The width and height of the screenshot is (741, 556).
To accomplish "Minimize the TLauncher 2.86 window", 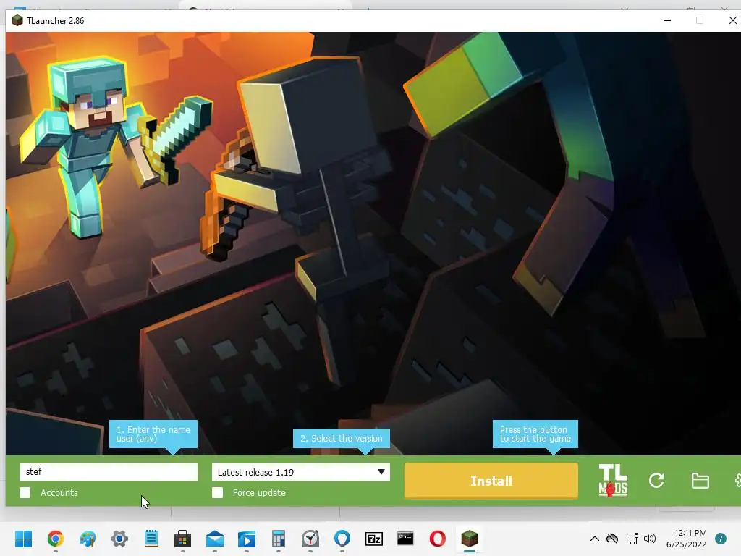I will [667, 20].
